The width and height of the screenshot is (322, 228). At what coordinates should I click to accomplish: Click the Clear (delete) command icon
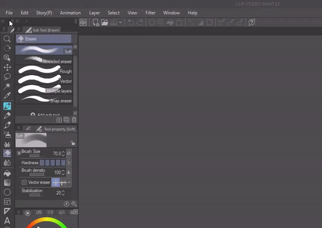(151, 22)
